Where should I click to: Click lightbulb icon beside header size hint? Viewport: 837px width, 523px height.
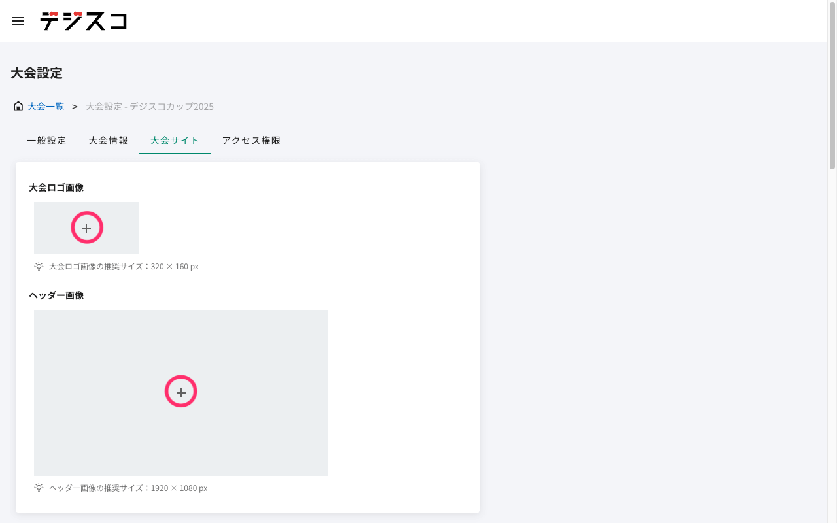click(x=39, y=488)
